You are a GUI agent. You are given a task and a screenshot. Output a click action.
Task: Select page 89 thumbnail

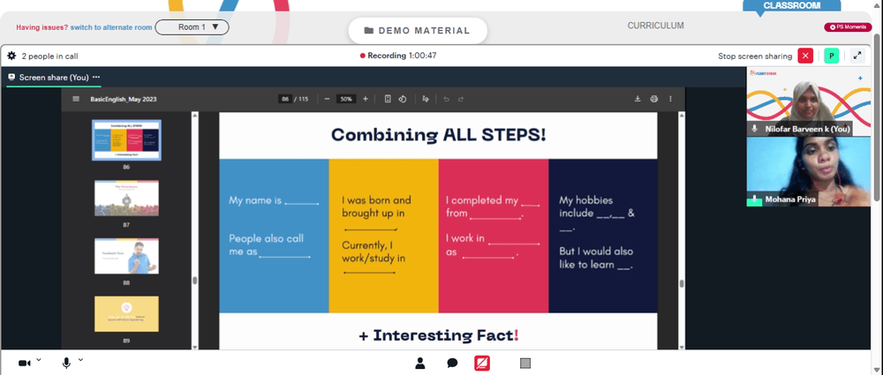pyautogui.click(x=126, y=314)
